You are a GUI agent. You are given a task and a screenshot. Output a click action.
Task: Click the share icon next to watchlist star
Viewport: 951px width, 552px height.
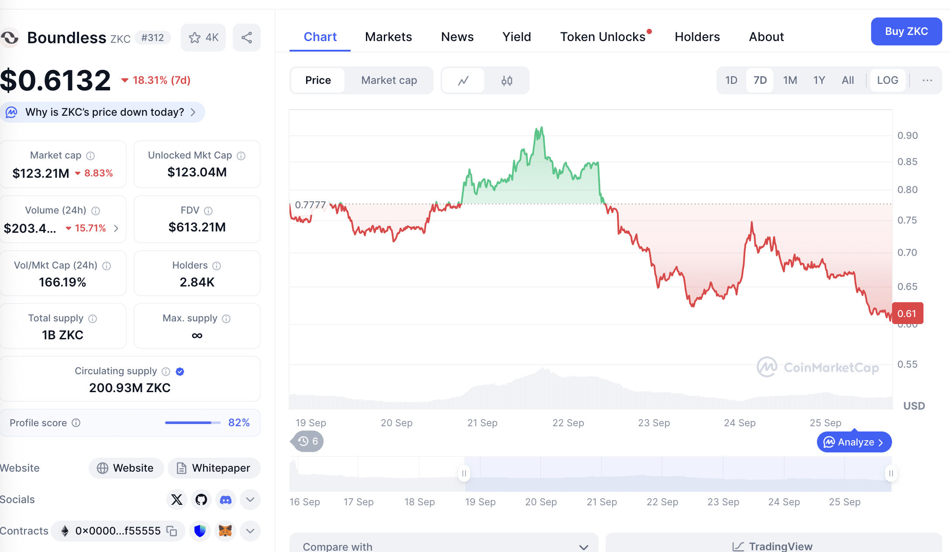247,38
